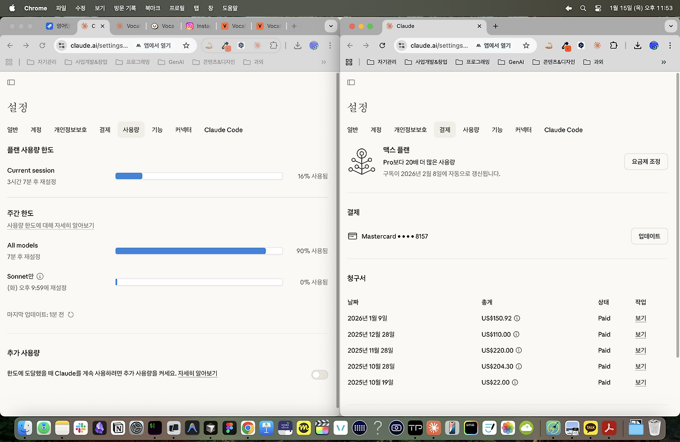
Task: Open KakaoTalk from the Dock
Action: pos(590,427)
